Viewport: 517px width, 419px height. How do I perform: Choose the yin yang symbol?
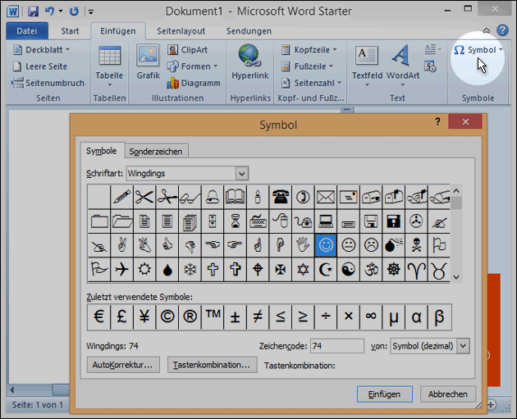click(348, 270)
